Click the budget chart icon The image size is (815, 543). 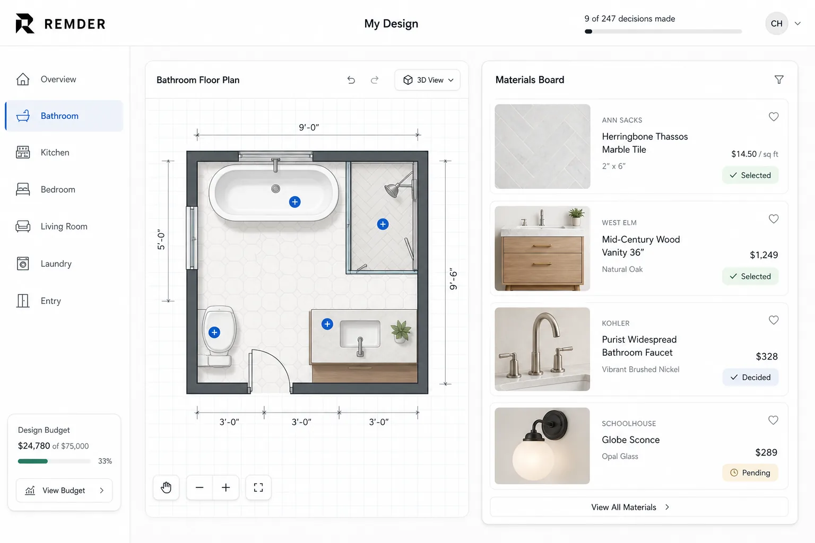(30, 491)
